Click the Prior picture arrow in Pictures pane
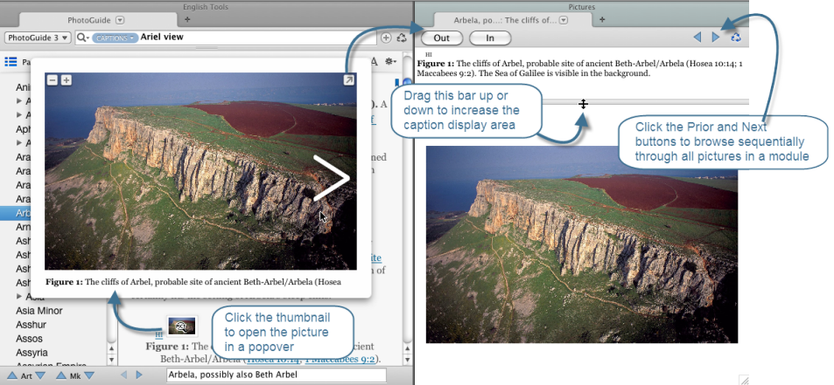The image size is (834, 385). click(x=697, y=38)
